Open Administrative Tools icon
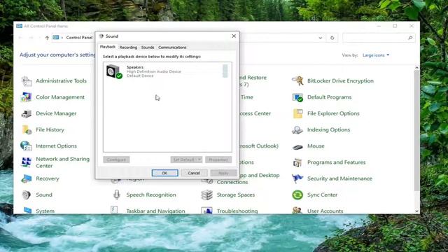The width and height of the screenshot is (448, 252). pos(27,81)
